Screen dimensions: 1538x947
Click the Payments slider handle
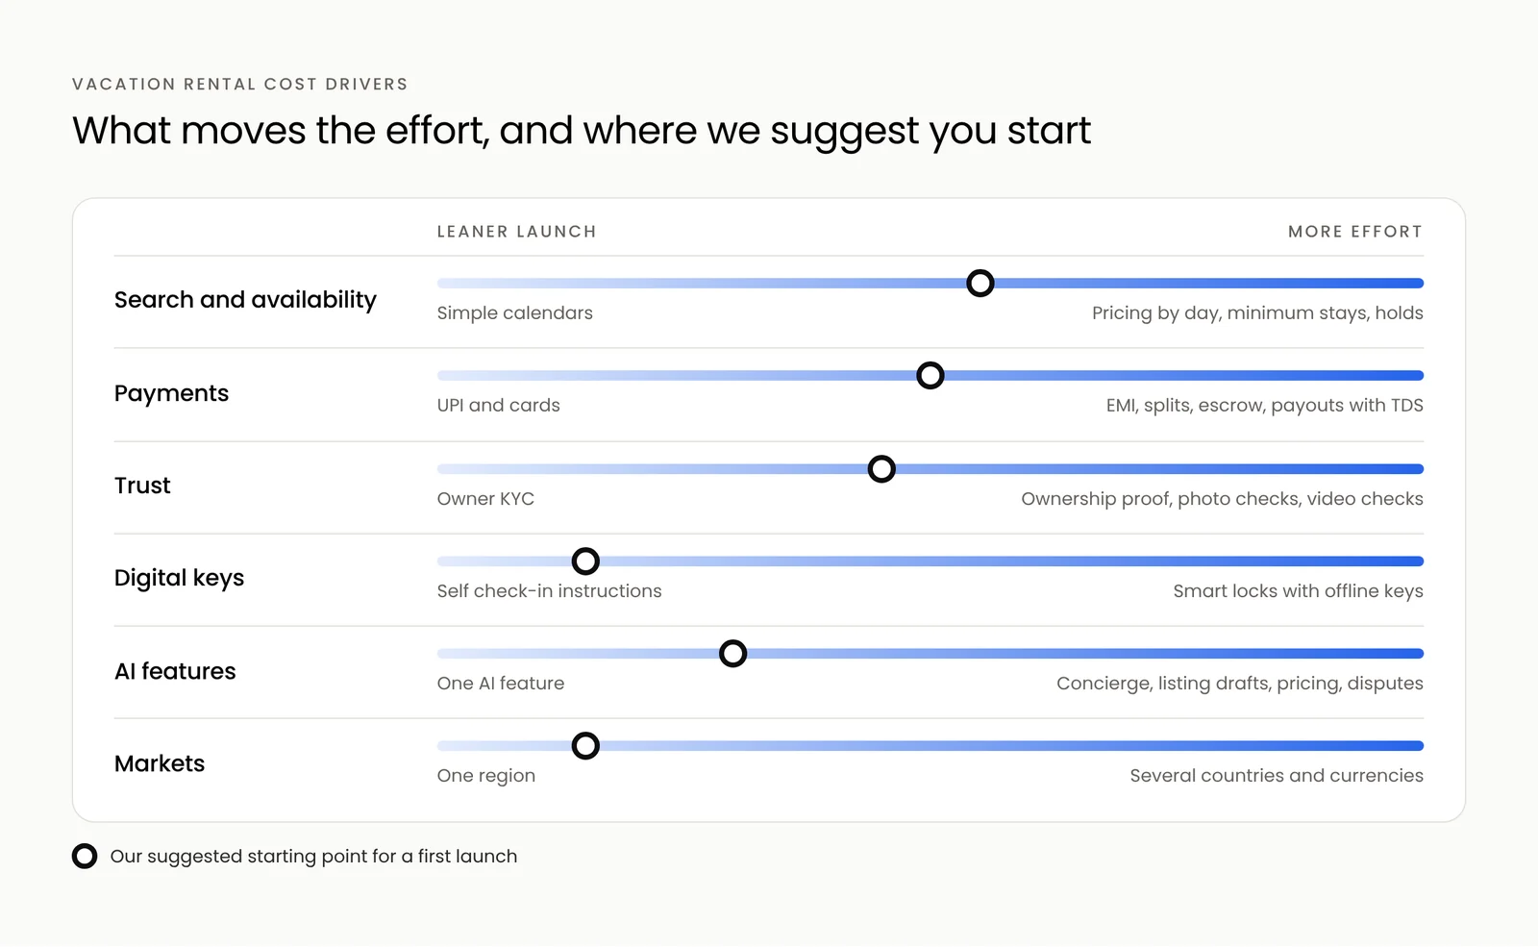[x=930, y=376]
